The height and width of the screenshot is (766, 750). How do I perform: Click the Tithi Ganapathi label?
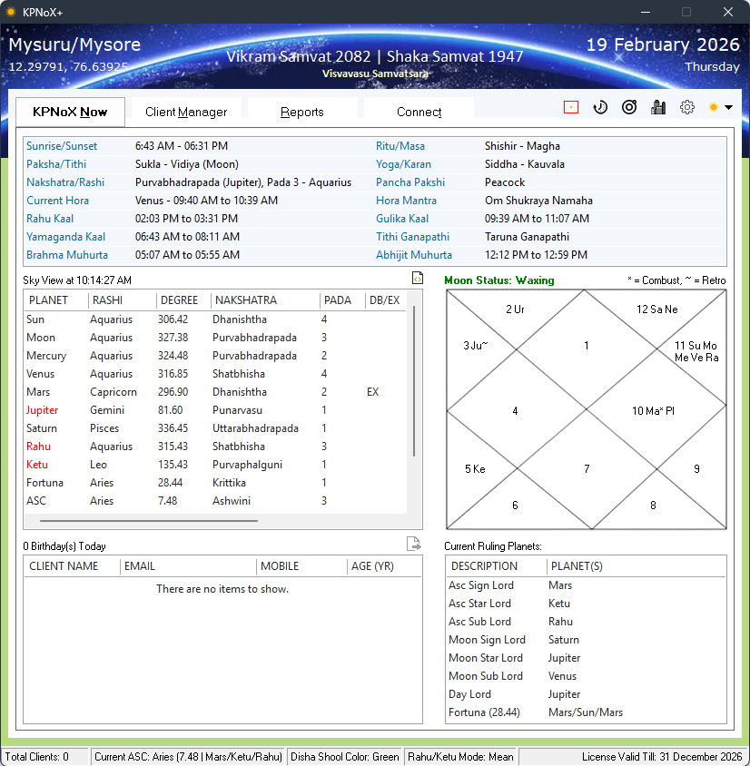(412, 237)
